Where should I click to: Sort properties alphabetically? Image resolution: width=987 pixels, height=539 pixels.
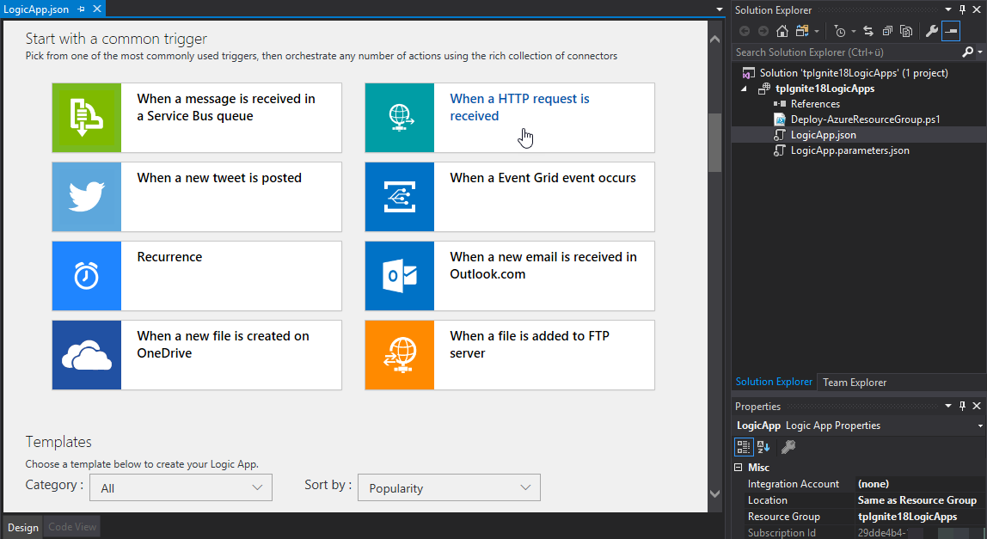pyautogui.click(x=763, y=446)
